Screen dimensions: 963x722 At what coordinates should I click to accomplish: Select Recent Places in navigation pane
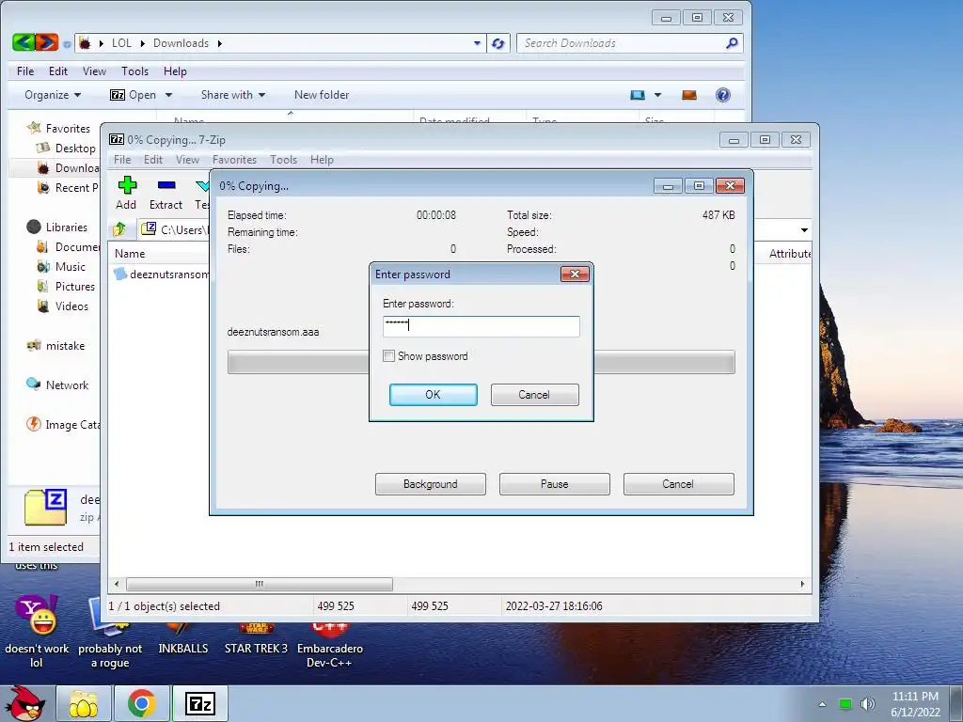point(68,188)
